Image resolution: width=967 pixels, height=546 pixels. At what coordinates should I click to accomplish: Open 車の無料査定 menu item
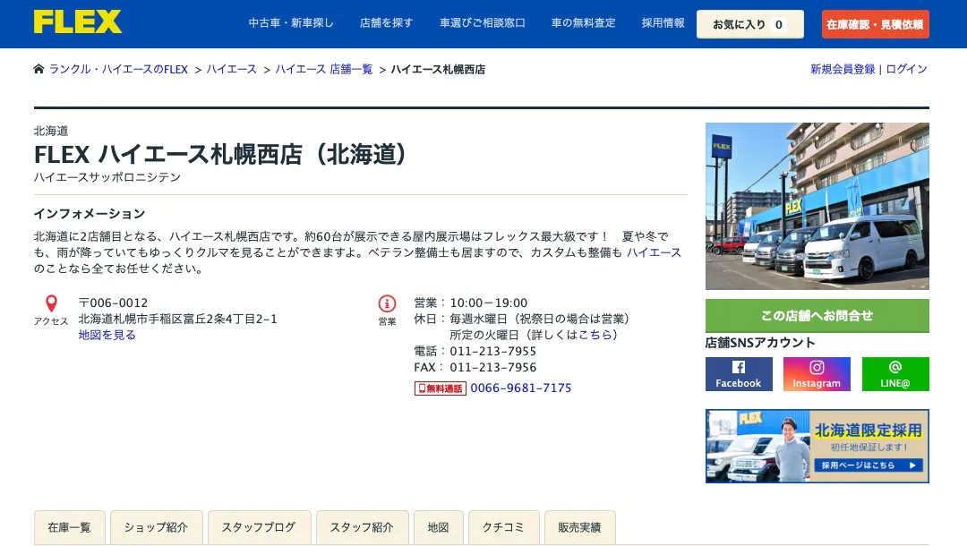click(x=584, y=23)
